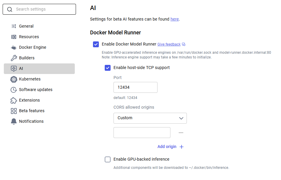This screenshot has width=281, height=180.
Task: Click the Kubernetes helm wheel icon
Action: click(x=14, y=79)
